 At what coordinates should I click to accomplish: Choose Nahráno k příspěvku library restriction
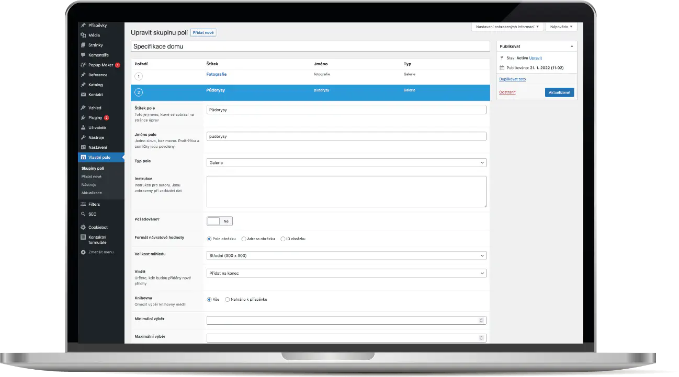coord(227,300)
